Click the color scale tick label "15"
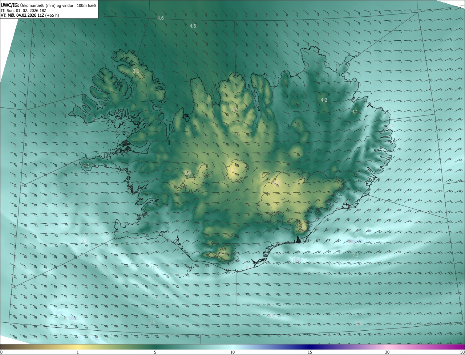Image resolution: width=465 pixels, height=355 pixels. click(x=310, y=352)
